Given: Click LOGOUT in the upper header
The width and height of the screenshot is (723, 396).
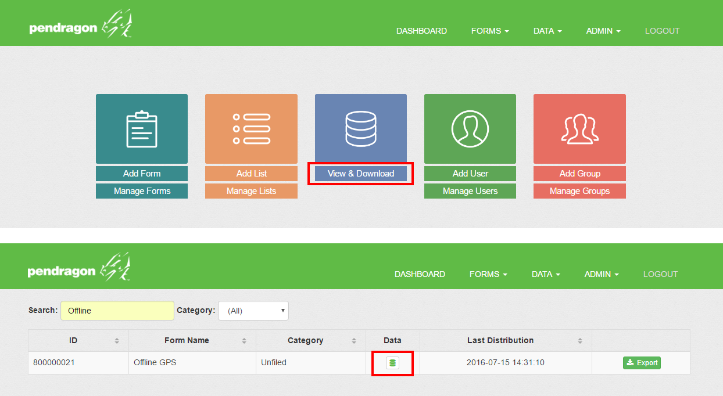Looking at the screenshot, I should point(662,31).
